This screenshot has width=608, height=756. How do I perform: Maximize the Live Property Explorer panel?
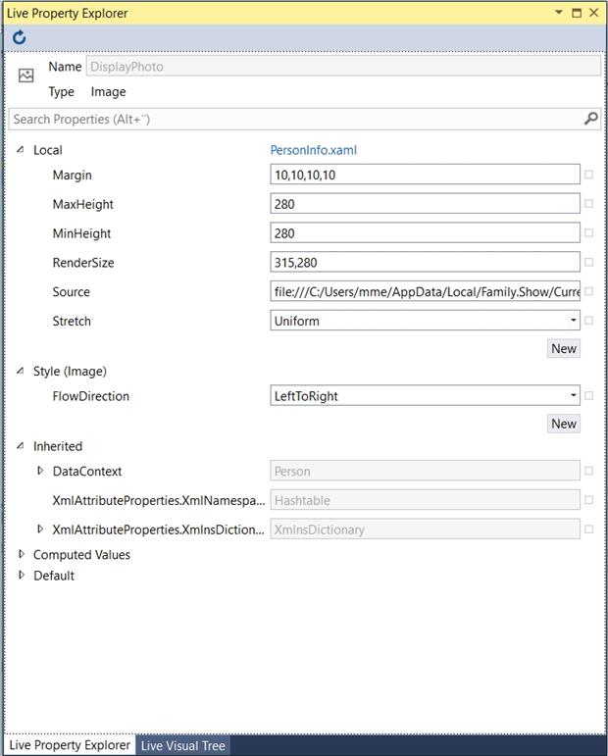pyautogui.click(x=577, y=13)
